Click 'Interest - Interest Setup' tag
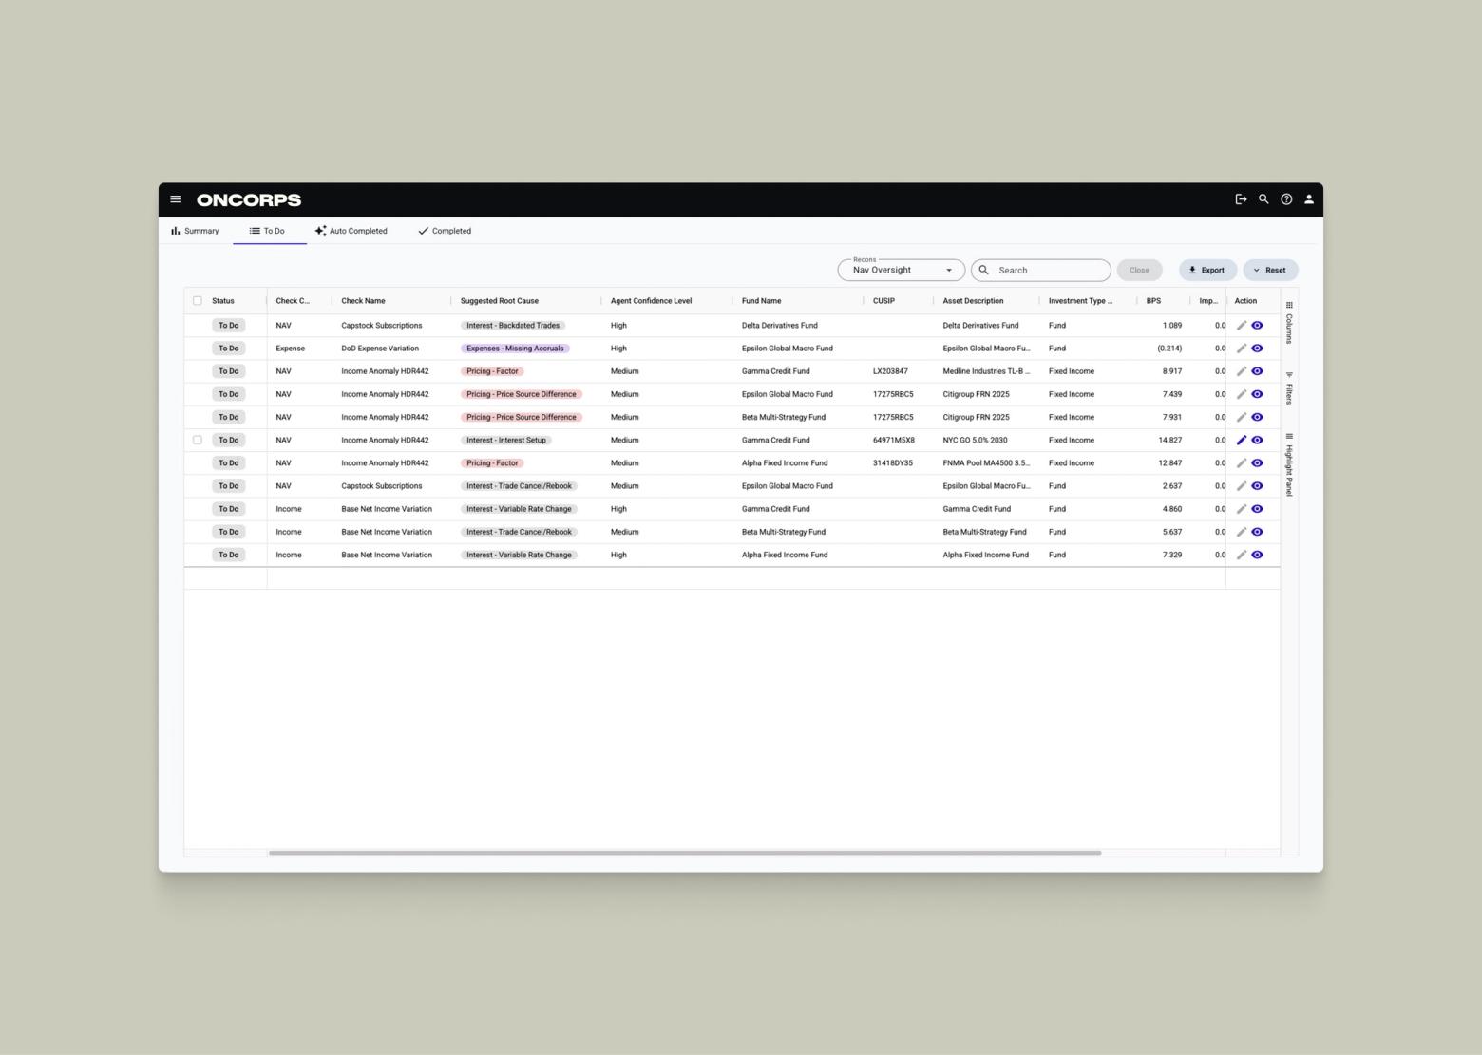This screenshot has height=1055, width=1482. (x=506, y=441)
